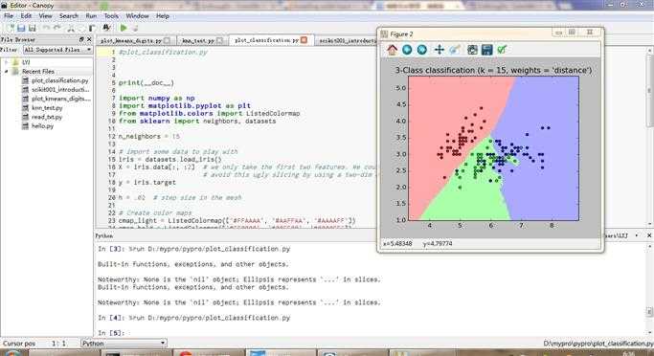The image size is (654, 356).
Task: Close the File Browser panel
Action: [89, 39]
